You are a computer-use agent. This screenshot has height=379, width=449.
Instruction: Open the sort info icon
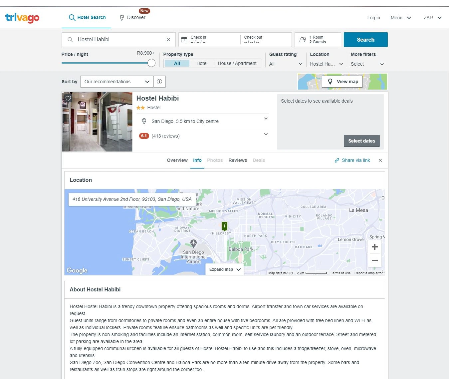[159, 82]
